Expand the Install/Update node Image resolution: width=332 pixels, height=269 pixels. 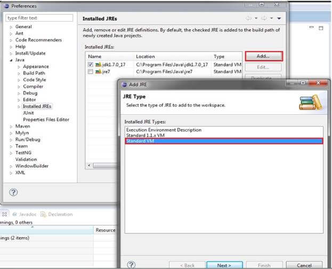point(11,53)
